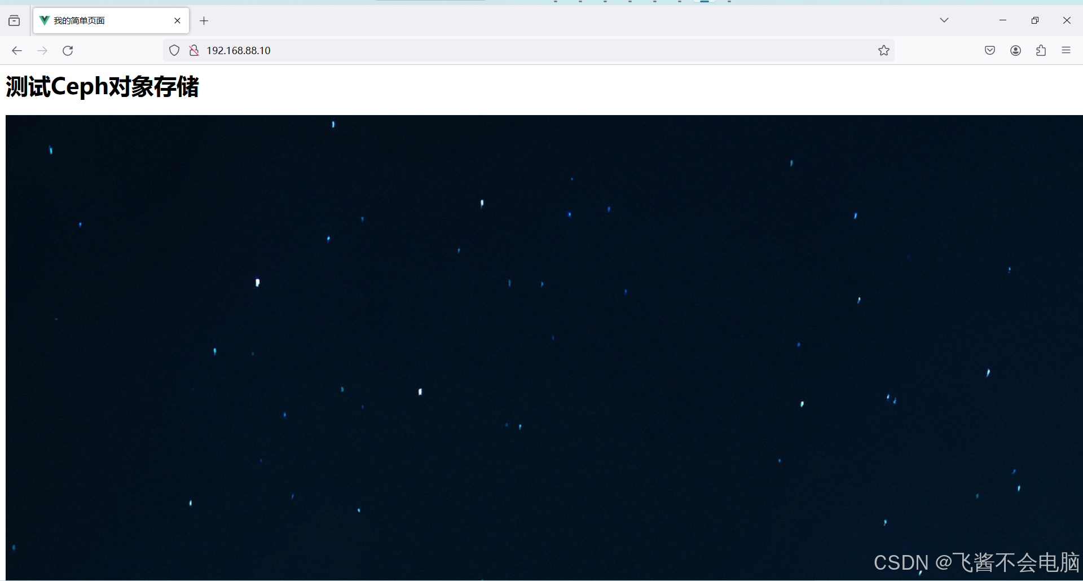Close the 我的简单页面 tab
Image resolution: width=1083 pixels, height=581 pixels.
(177, 21)
